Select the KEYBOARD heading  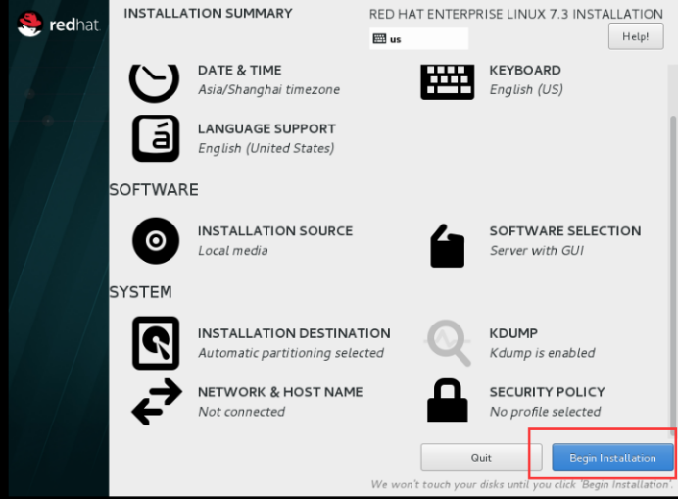point(525,70)
